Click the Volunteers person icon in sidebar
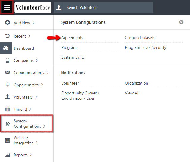The image size is (190, 162). click(7, 97)
